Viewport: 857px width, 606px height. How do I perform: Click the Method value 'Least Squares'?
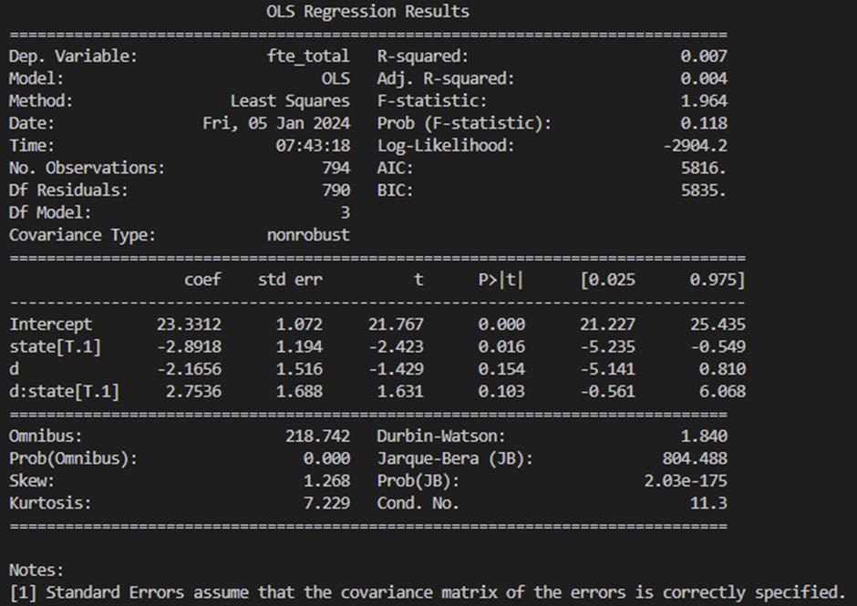coord(290,101)
